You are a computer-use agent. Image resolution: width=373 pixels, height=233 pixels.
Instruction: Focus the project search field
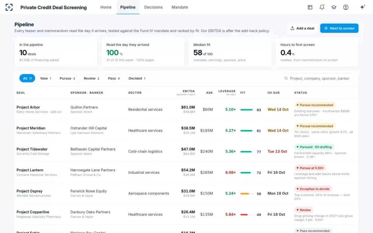[x=317, y=79]
